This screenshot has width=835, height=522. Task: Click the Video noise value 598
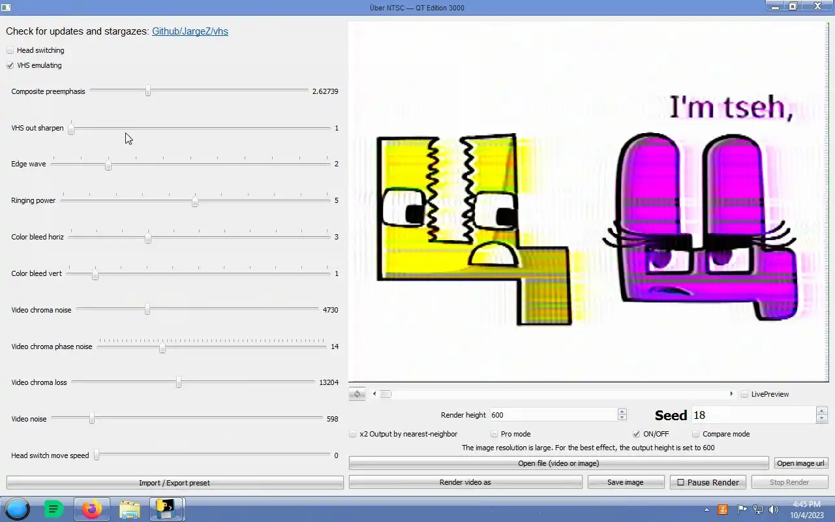[x=332, y=419]
